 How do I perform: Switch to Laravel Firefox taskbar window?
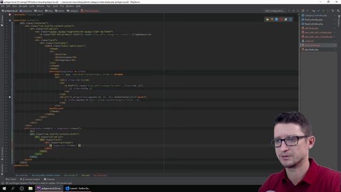[x=78, y=188]
